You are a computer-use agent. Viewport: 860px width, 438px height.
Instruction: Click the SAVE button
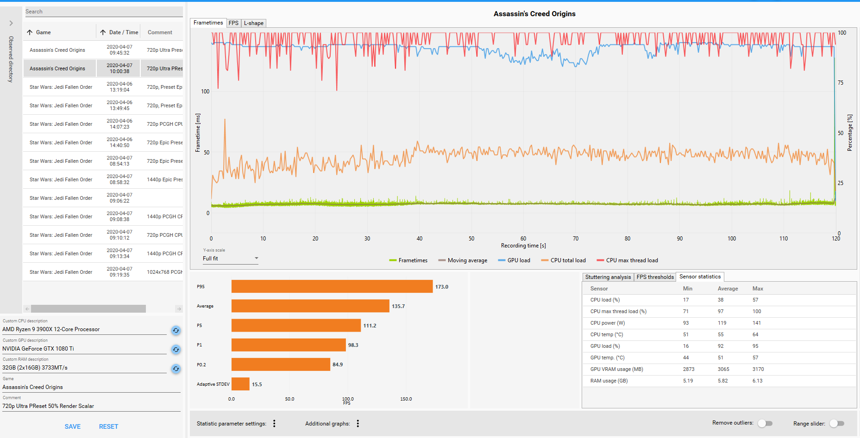coord(73,426)
